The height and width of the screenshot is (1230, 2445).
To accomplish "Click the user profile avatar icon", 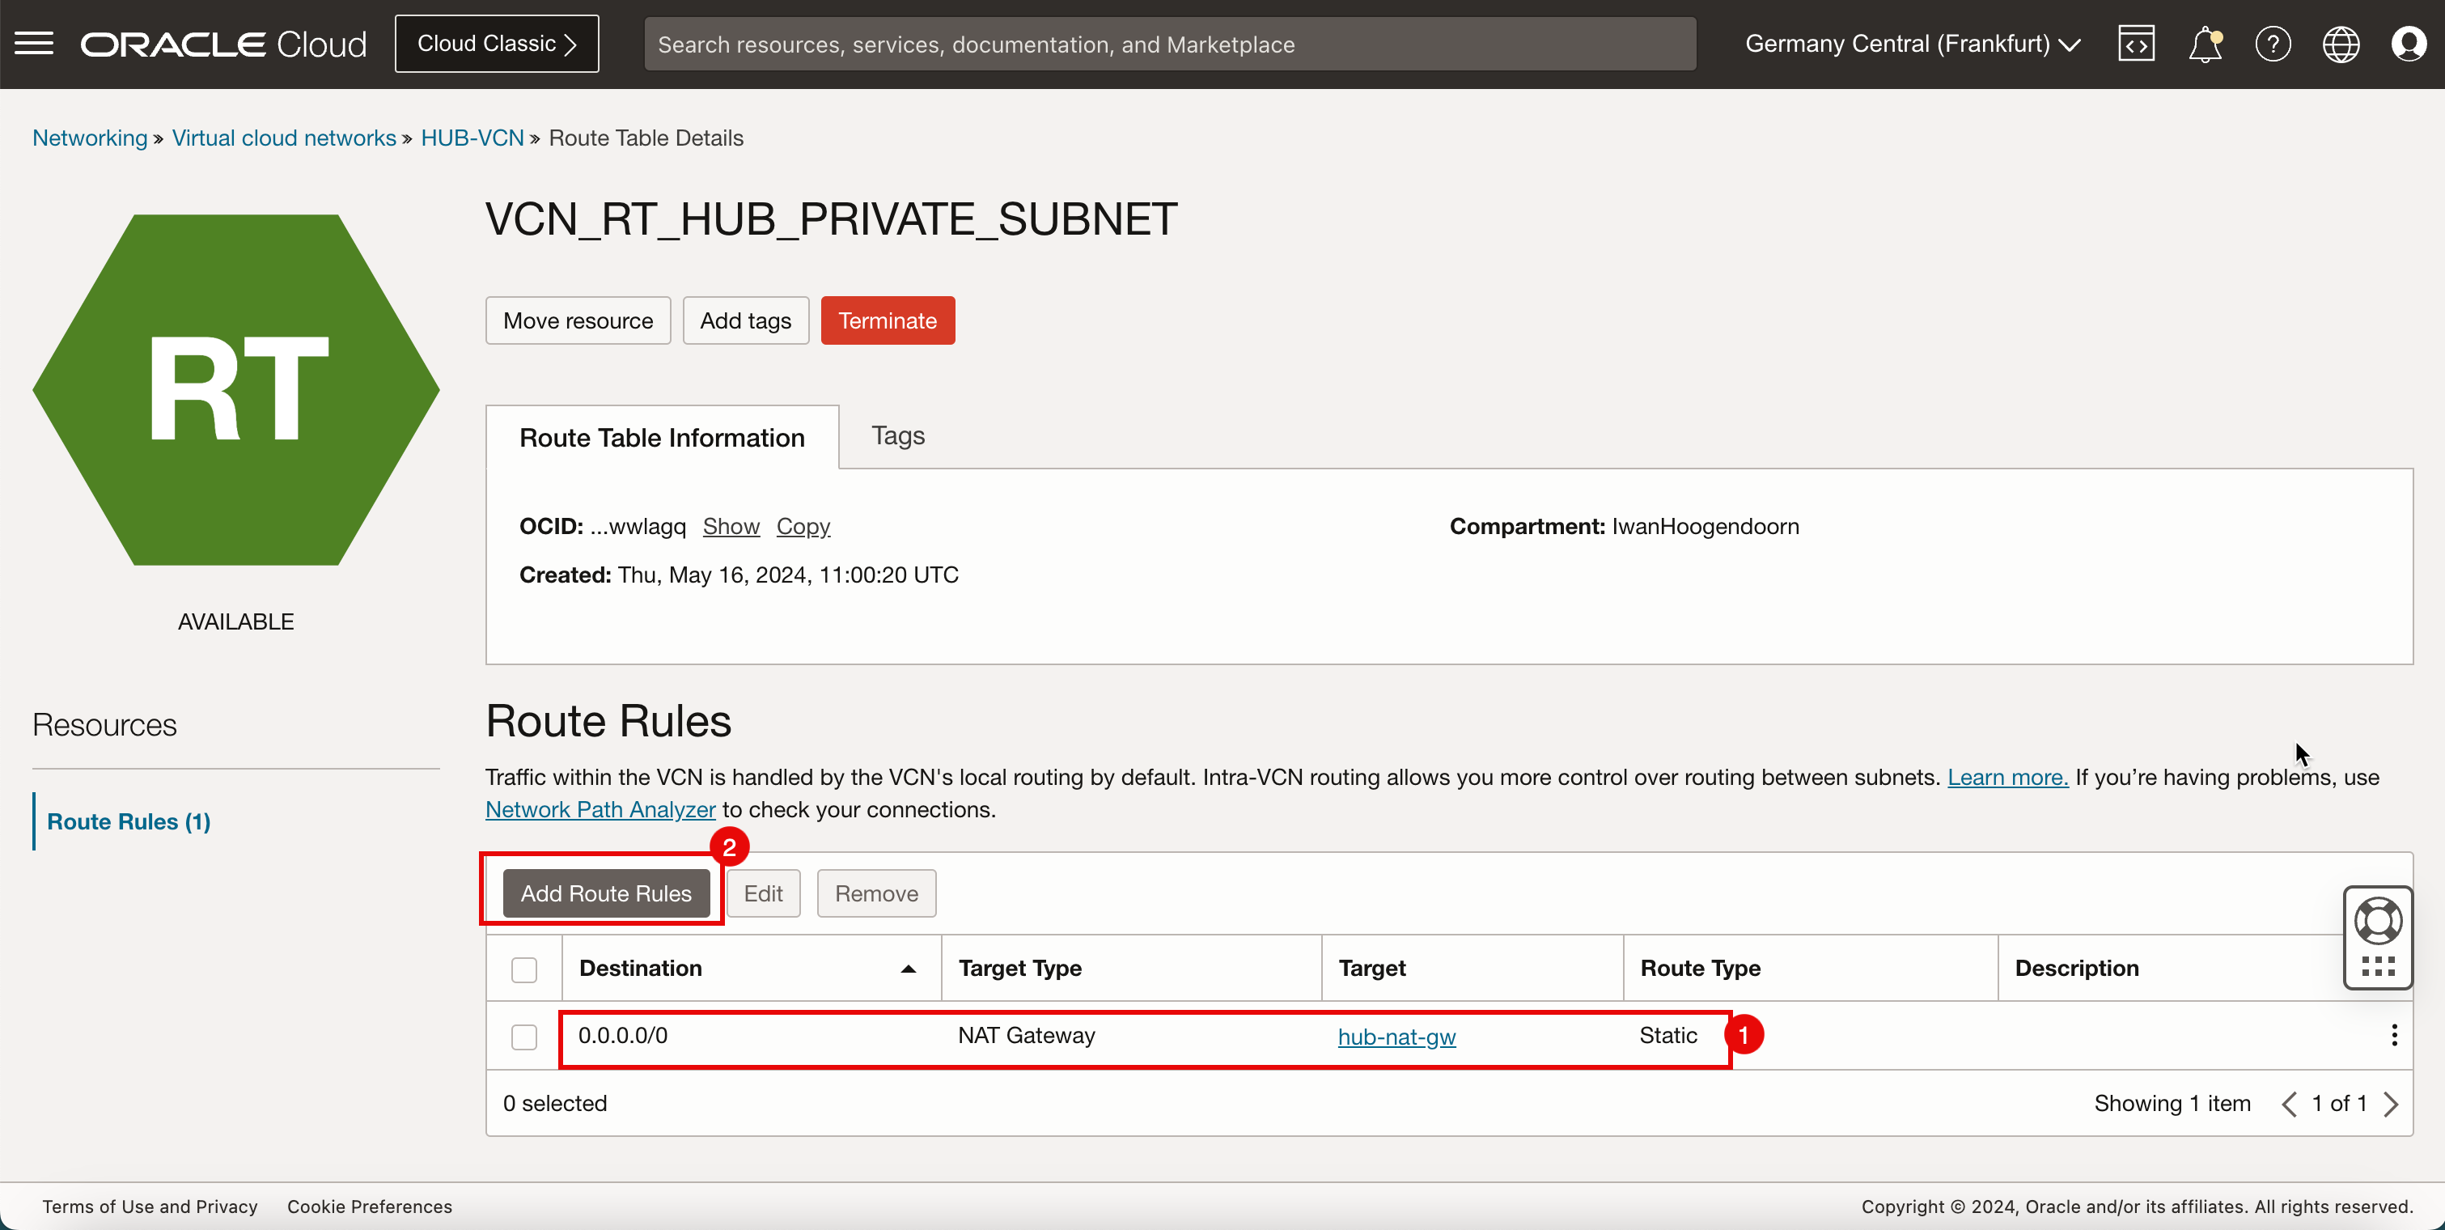I will tap(2409, 44).
